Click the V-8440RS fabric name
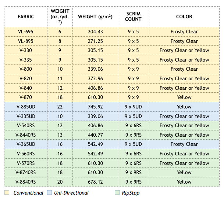Image resolution: width=224 pixels, height=199 pixels. [26, 135]
